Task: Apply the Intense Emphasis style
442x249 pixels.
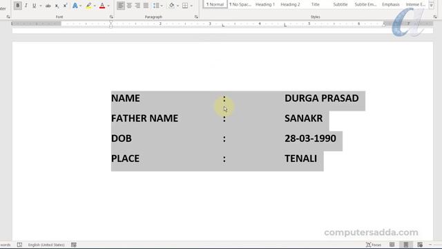Action: [x=416, y=4]
